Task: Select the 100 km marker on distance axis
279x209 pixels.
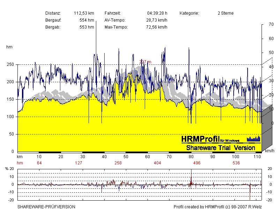Action: [x=236, y=157]
